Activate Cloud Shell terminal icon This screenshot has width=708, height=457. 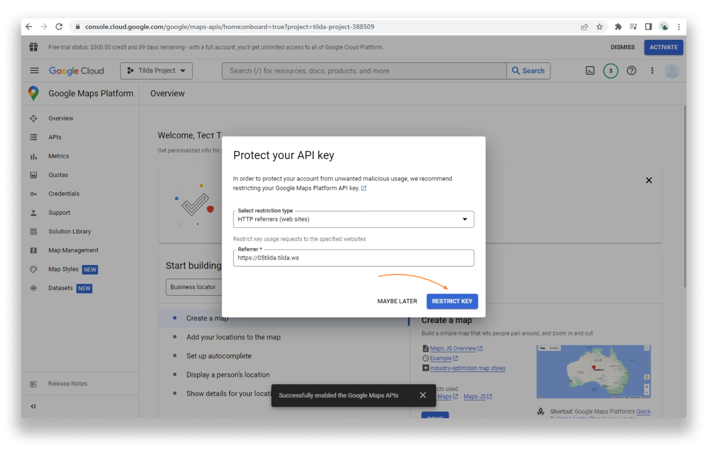coord(590,71)
